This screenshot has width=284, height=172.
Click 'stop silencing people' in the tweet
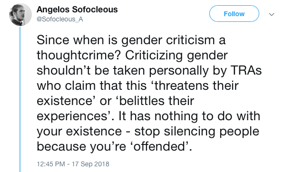pos(196,132)
